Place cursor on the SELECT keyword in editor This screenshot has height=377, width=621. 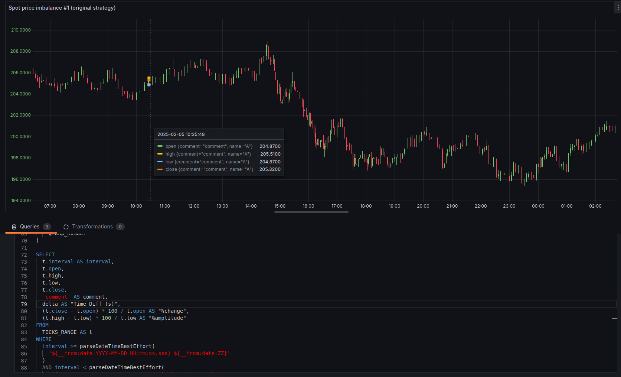click(x=45, y=254)
